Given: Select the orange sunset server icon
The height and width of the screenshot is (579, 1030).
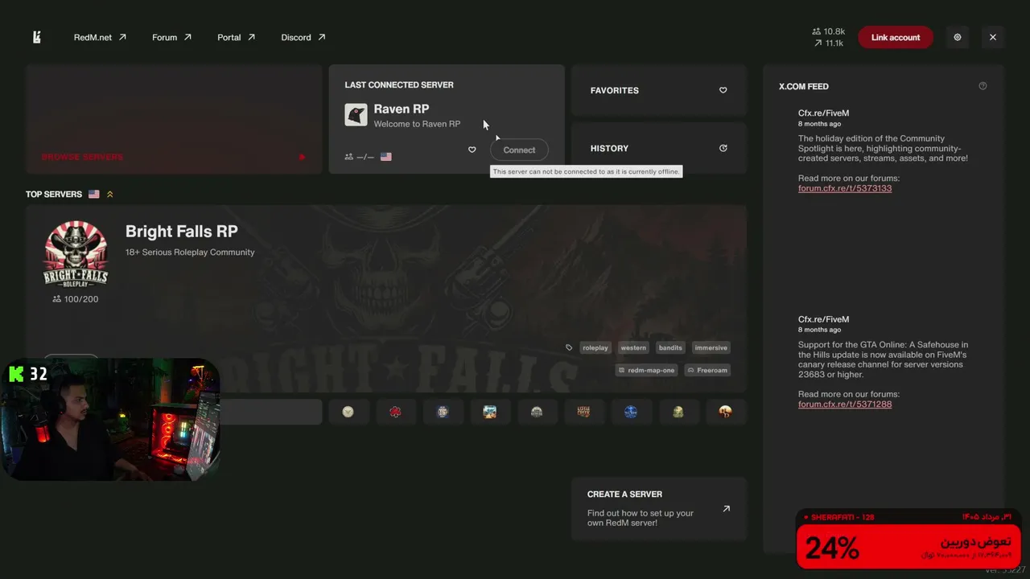Looking at the screenshot, I should coord(725,412).
